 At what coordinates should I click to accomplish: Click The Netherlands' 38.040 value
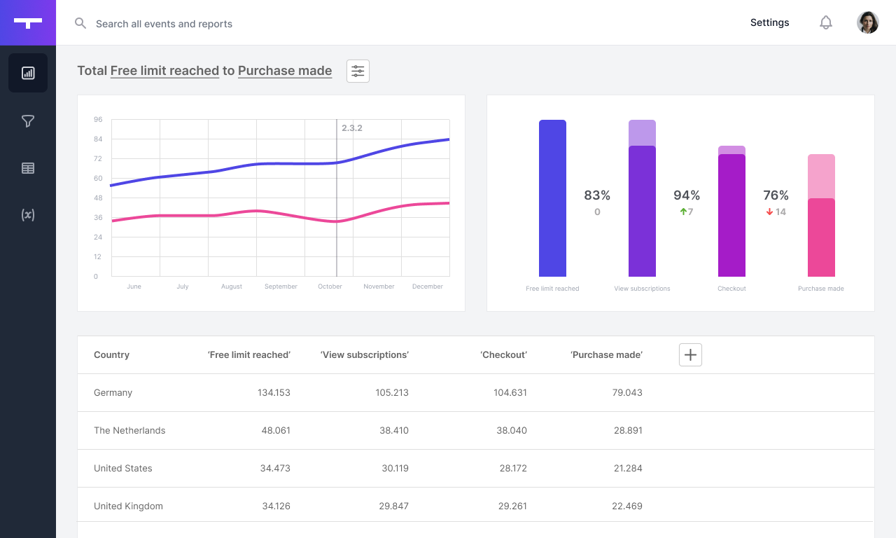point(512,431)
